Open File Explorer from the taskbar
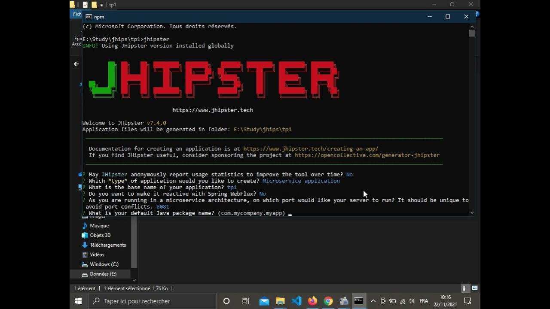The width and height of the screenshot is (550, 309). tap(280, 301)
